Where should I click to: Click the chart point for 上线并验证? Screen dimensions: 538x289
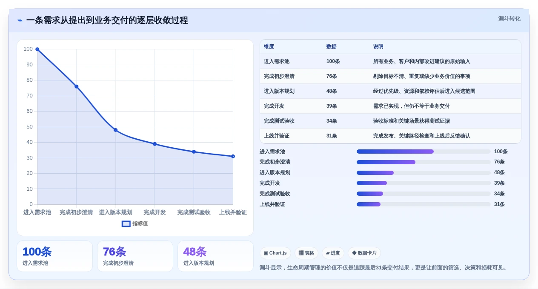coord(233,156)
